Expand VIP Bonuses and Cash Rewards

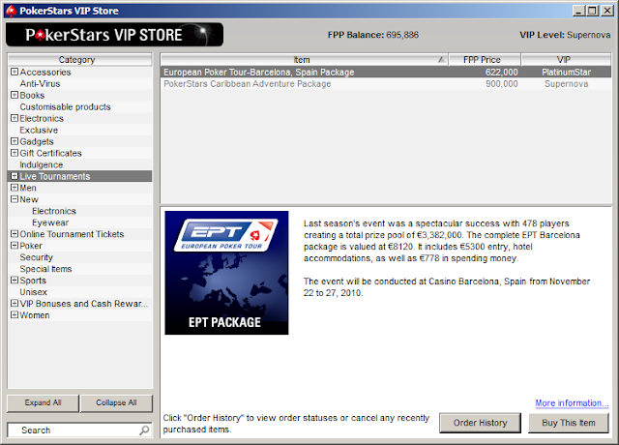click(15, 303)
